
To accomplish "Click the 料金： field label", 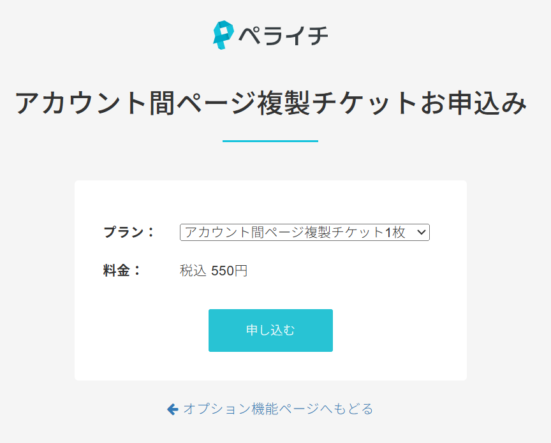I will [122, 270].
